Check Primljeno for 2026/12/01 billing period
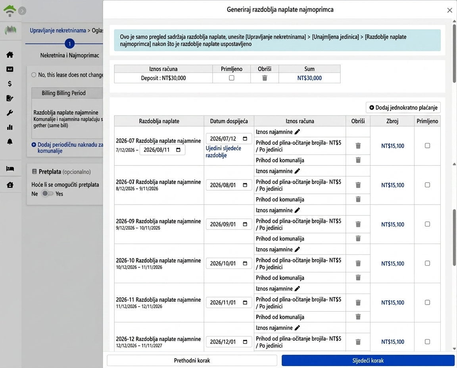The height and width of the screenshot is (368, 457). [427, 341]
